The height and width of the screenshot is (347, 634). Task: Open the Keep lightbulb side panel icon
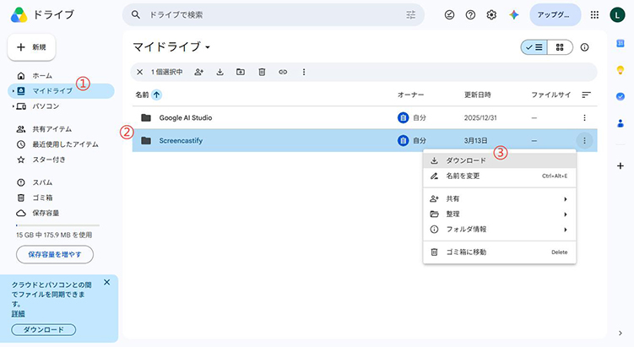(620, 70)
